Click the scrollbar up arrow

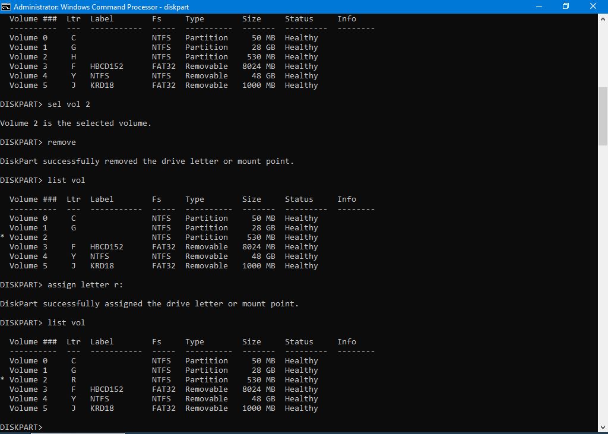[603, 18]
